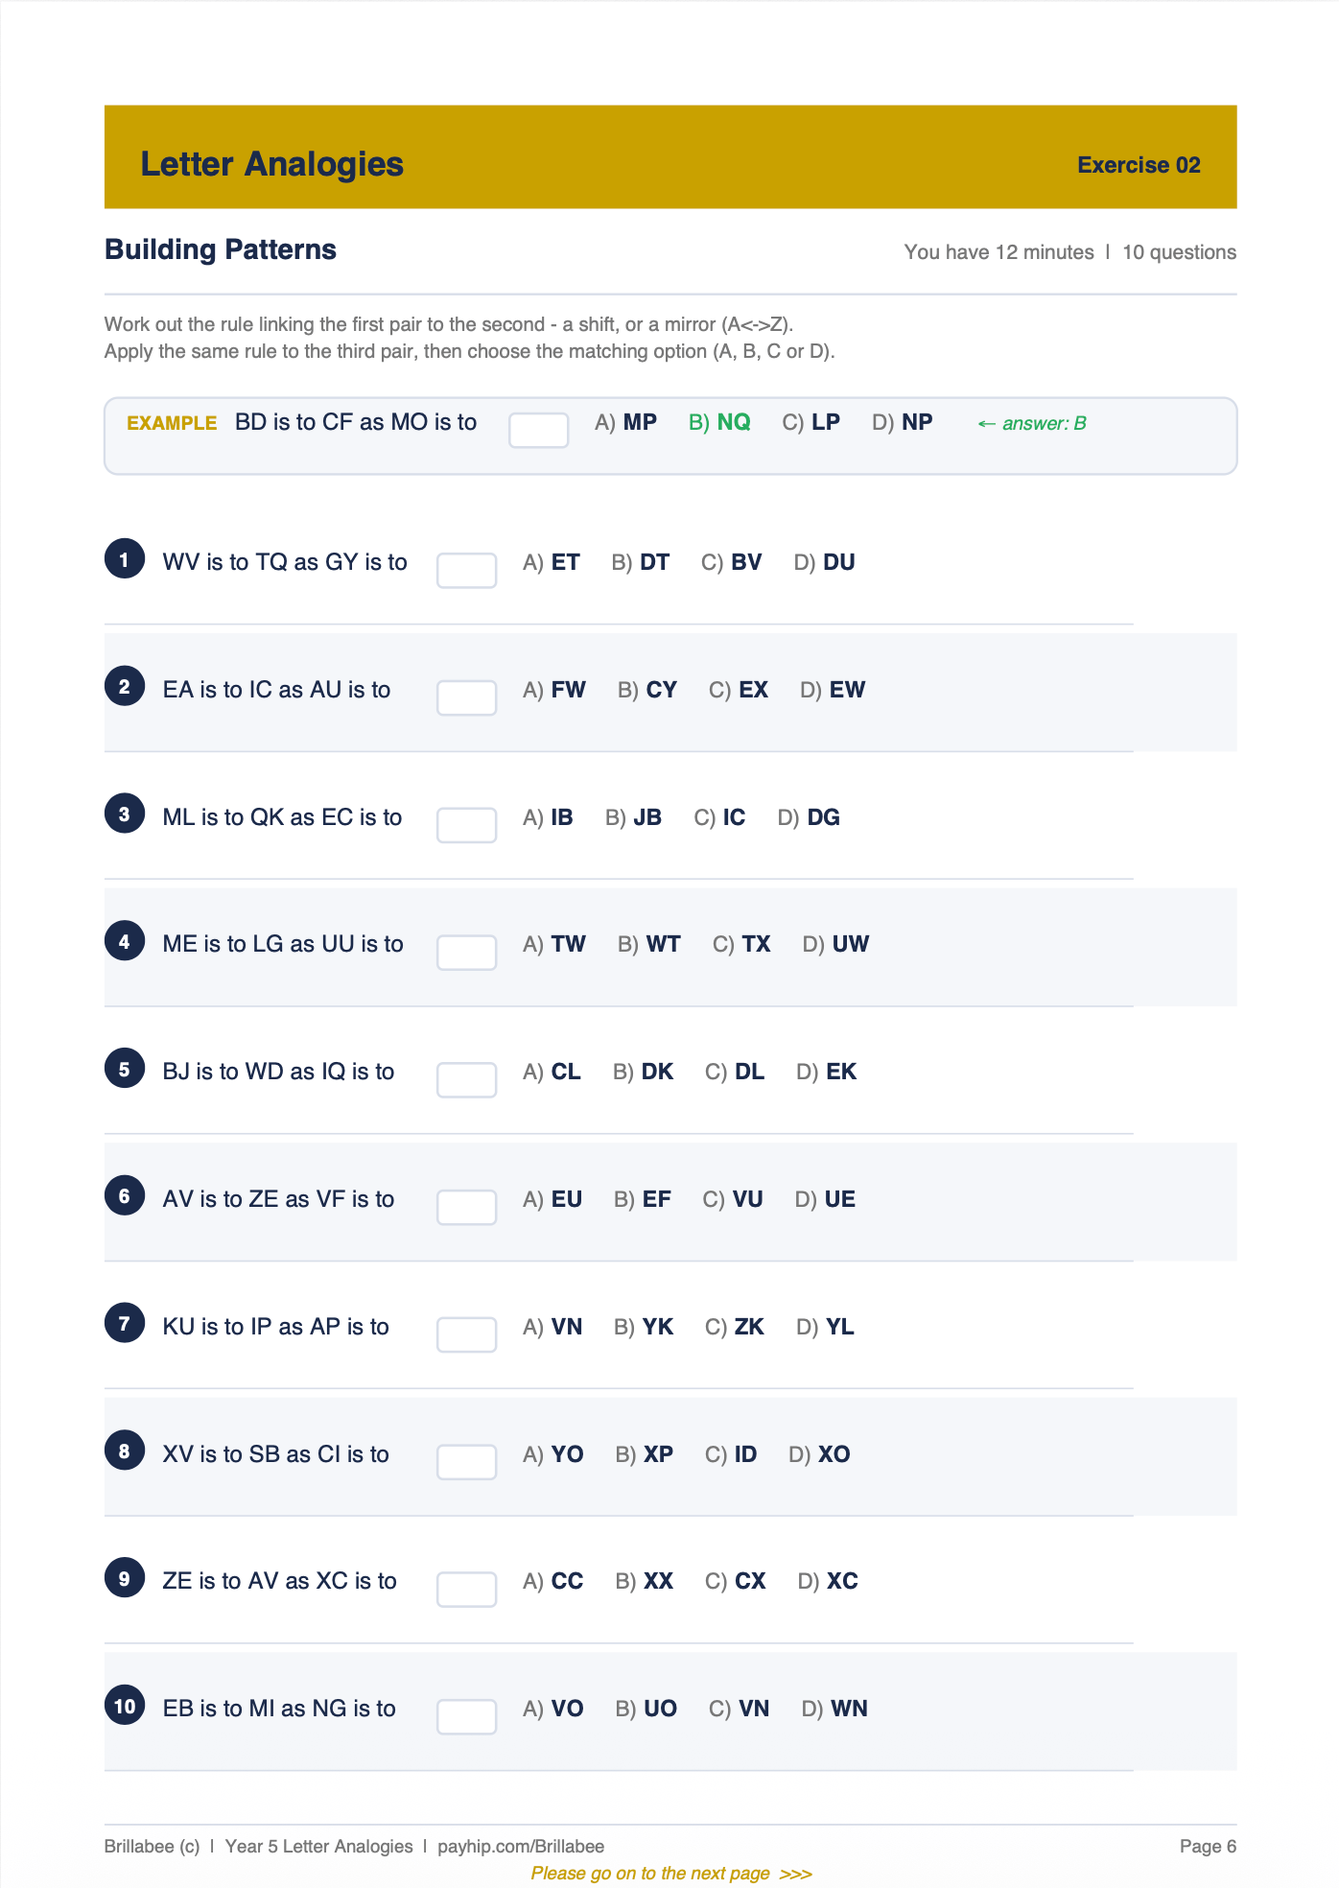Select the green B) NQ example option
Viewport: 1339px width, 1888px height.
coord(719,422)
